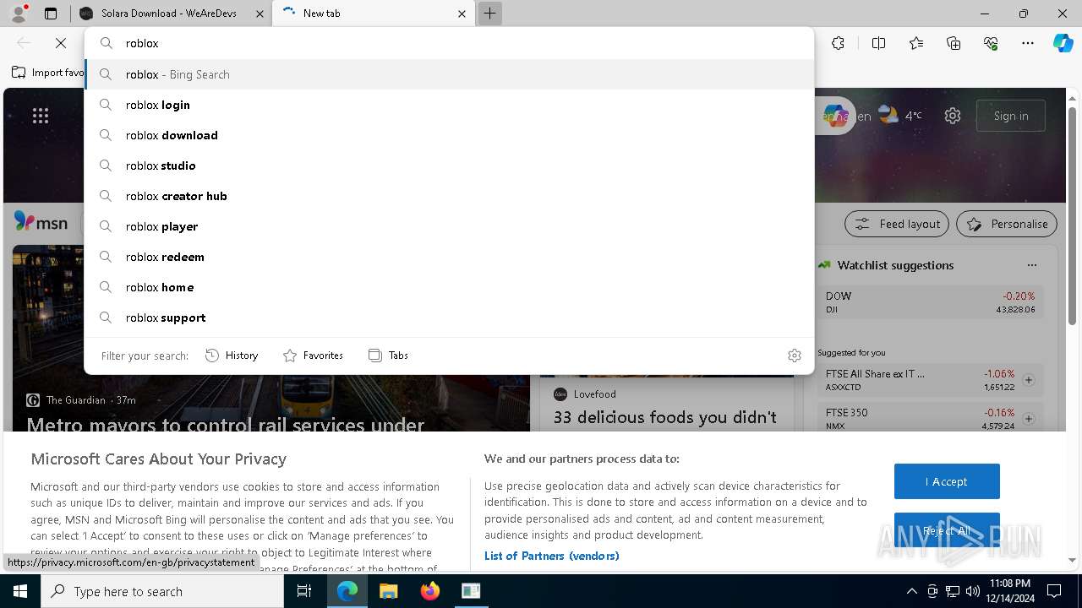
Task: Open Copilot sidebar icon
Action: click(x=1063, y=43)
